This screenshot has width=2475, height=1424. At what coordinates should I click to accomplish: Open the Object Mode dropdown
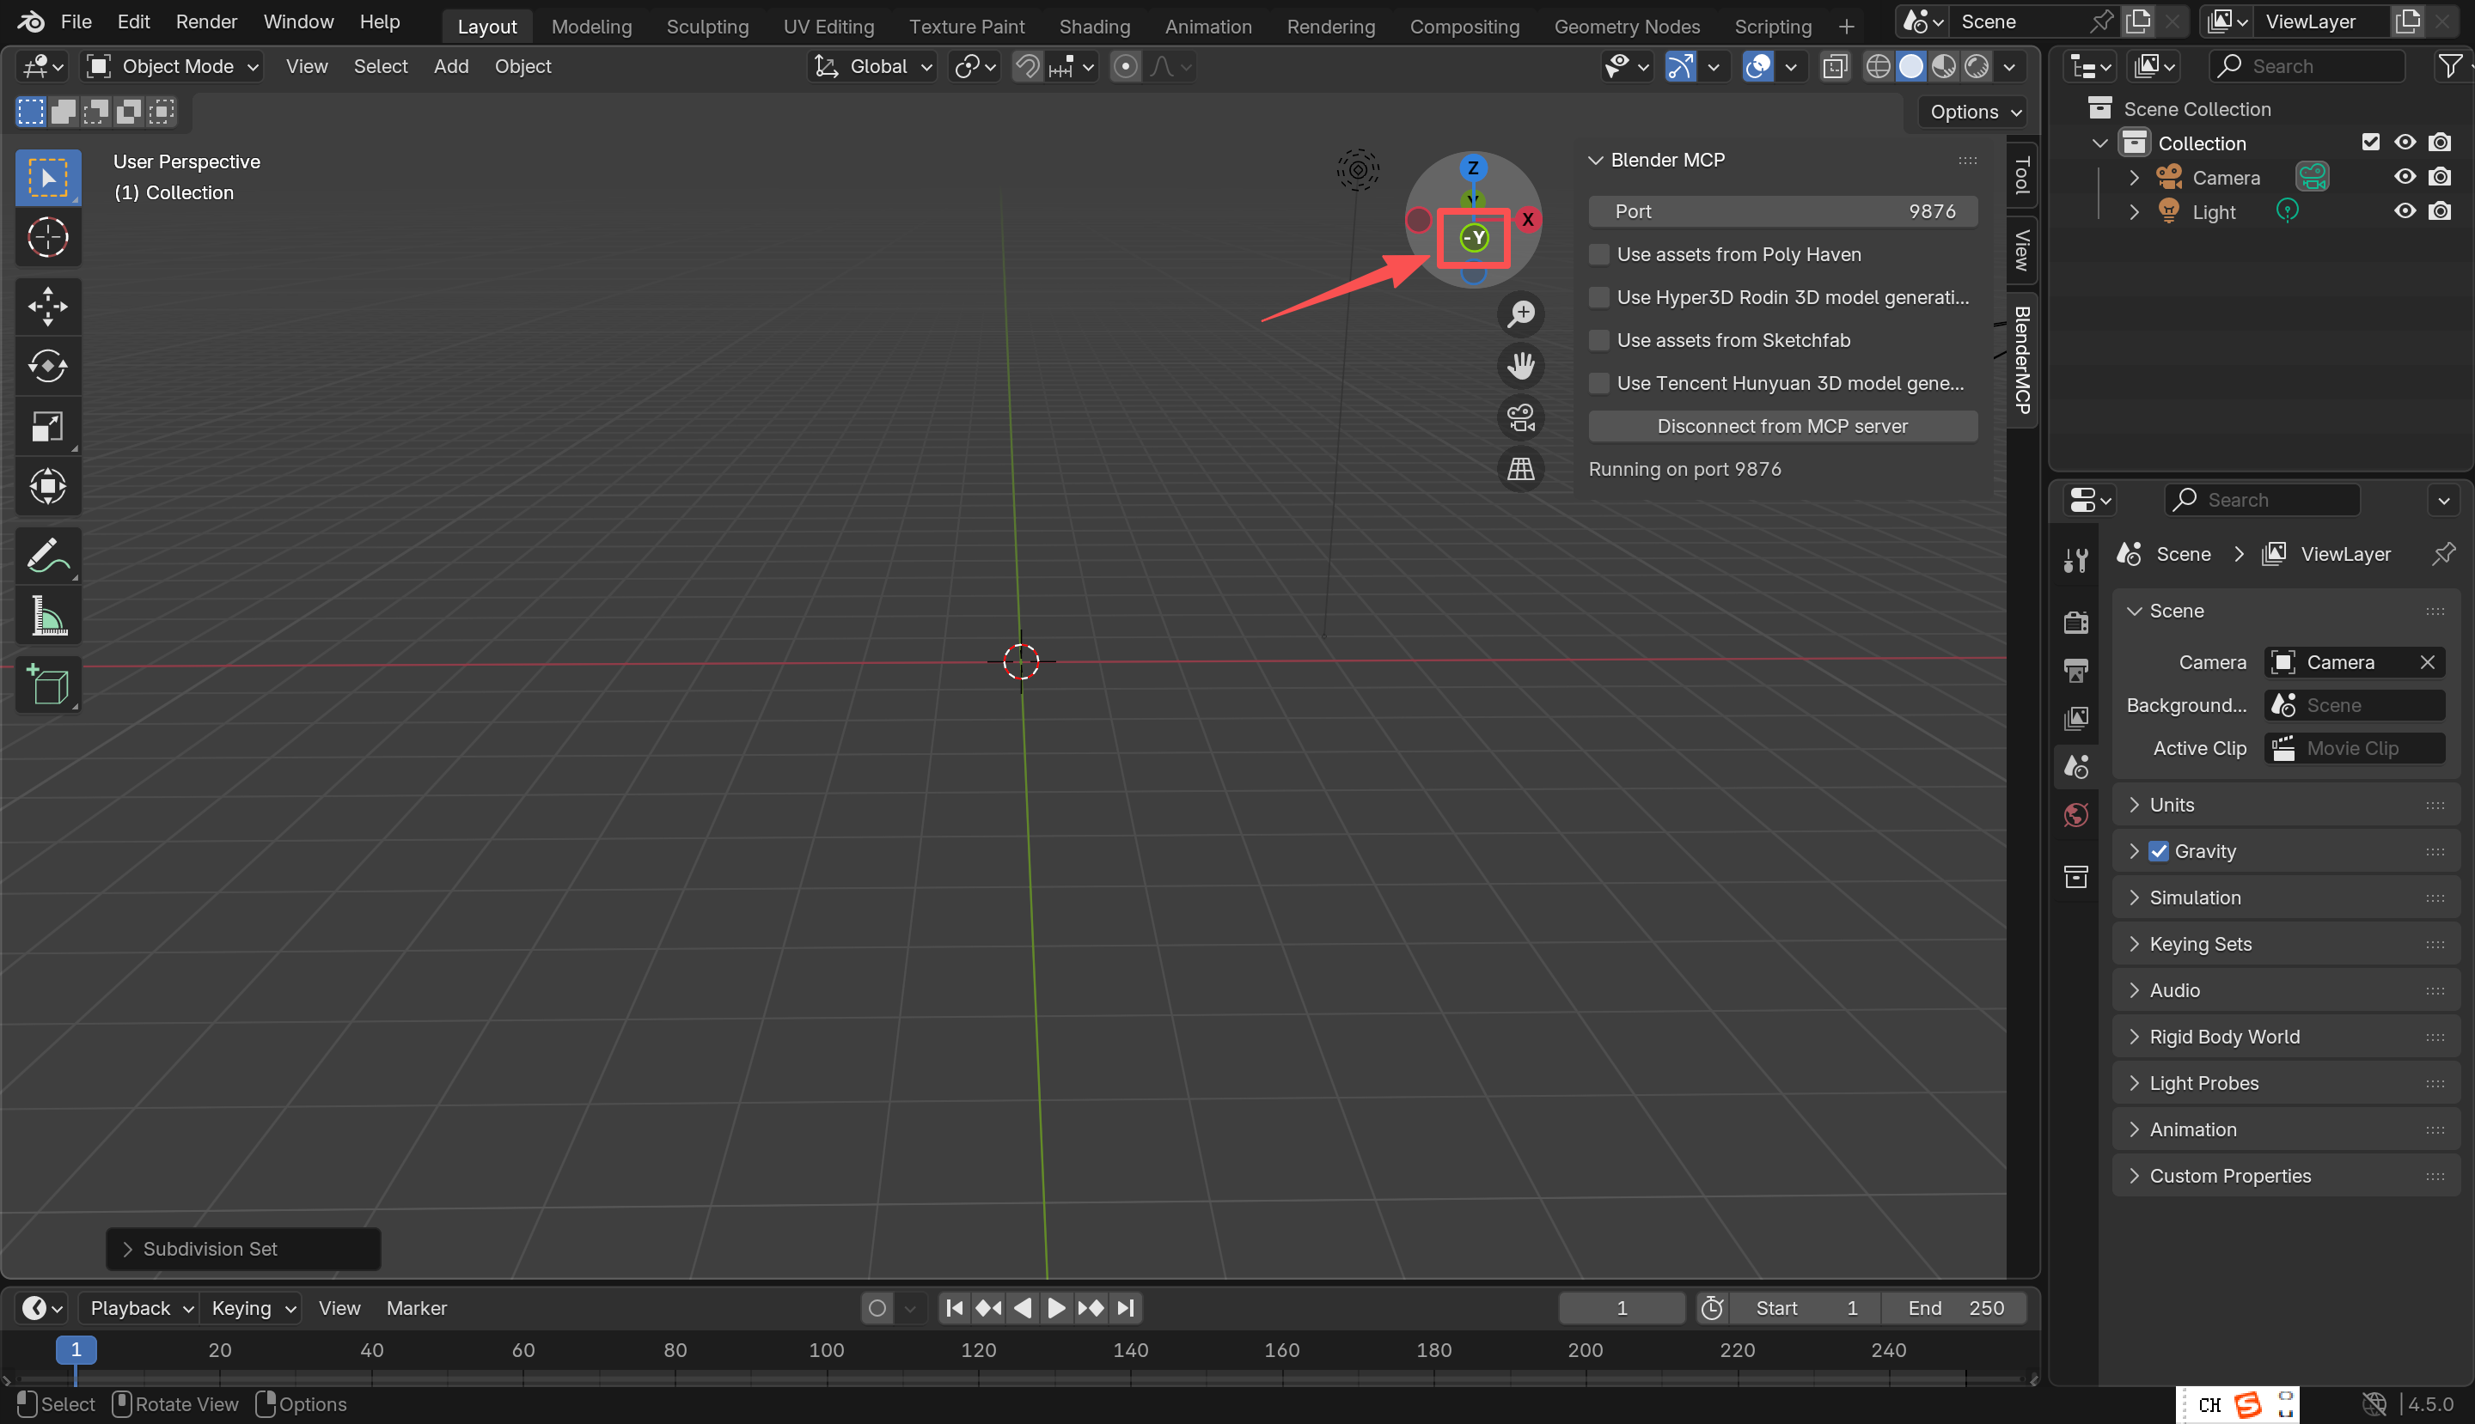(x=172, y=65)
